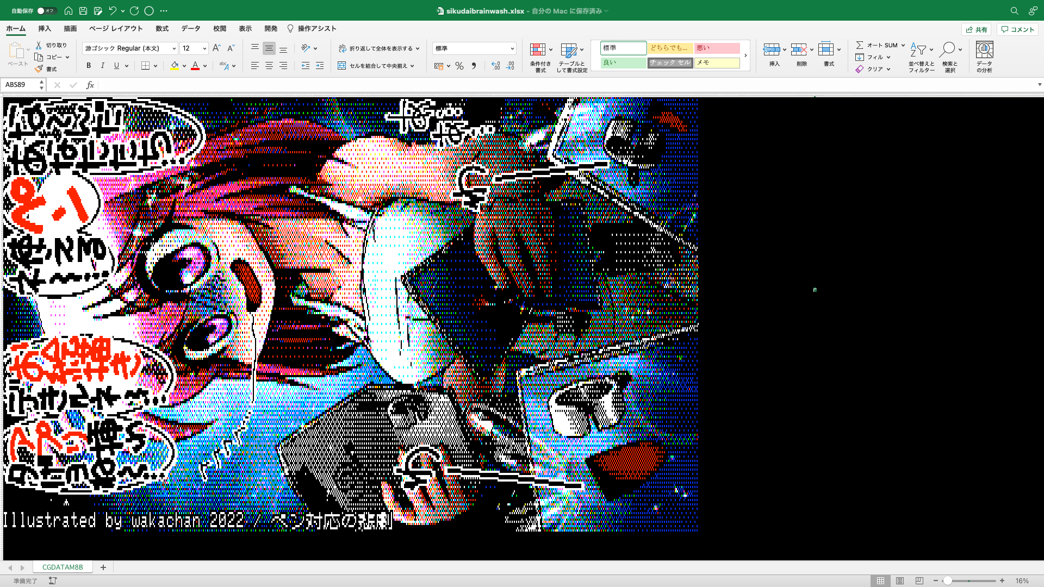The width and height of the screenshot is (1044, 587).
Task: Switch to the 挿入 tab
Action: pos(45,29)
